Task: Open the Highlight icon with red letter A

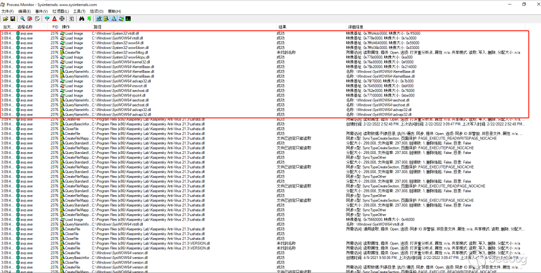Action: [54, 18]
